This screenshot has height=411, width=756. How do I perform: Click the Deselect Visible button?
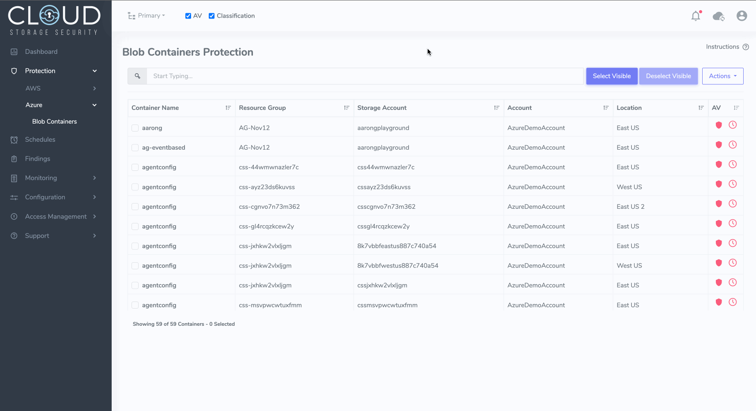[x=668, y=76]
